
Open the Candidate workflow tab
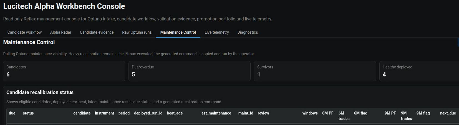(x=24, y=32)
